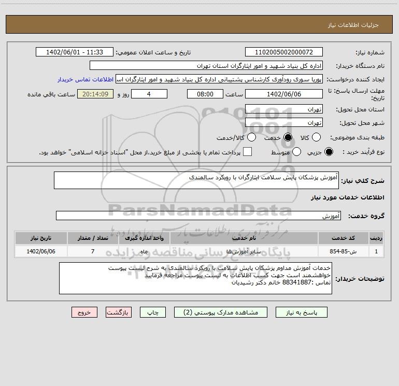Click the need number field 1102005002000072
The height and width of the screenshot is (386, 399).
click(284, 52)
